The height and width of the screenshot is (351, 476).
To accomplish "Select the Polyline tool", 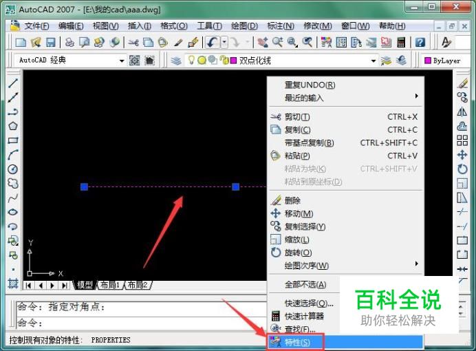I will pyautogui.click(x=13, y=111).
